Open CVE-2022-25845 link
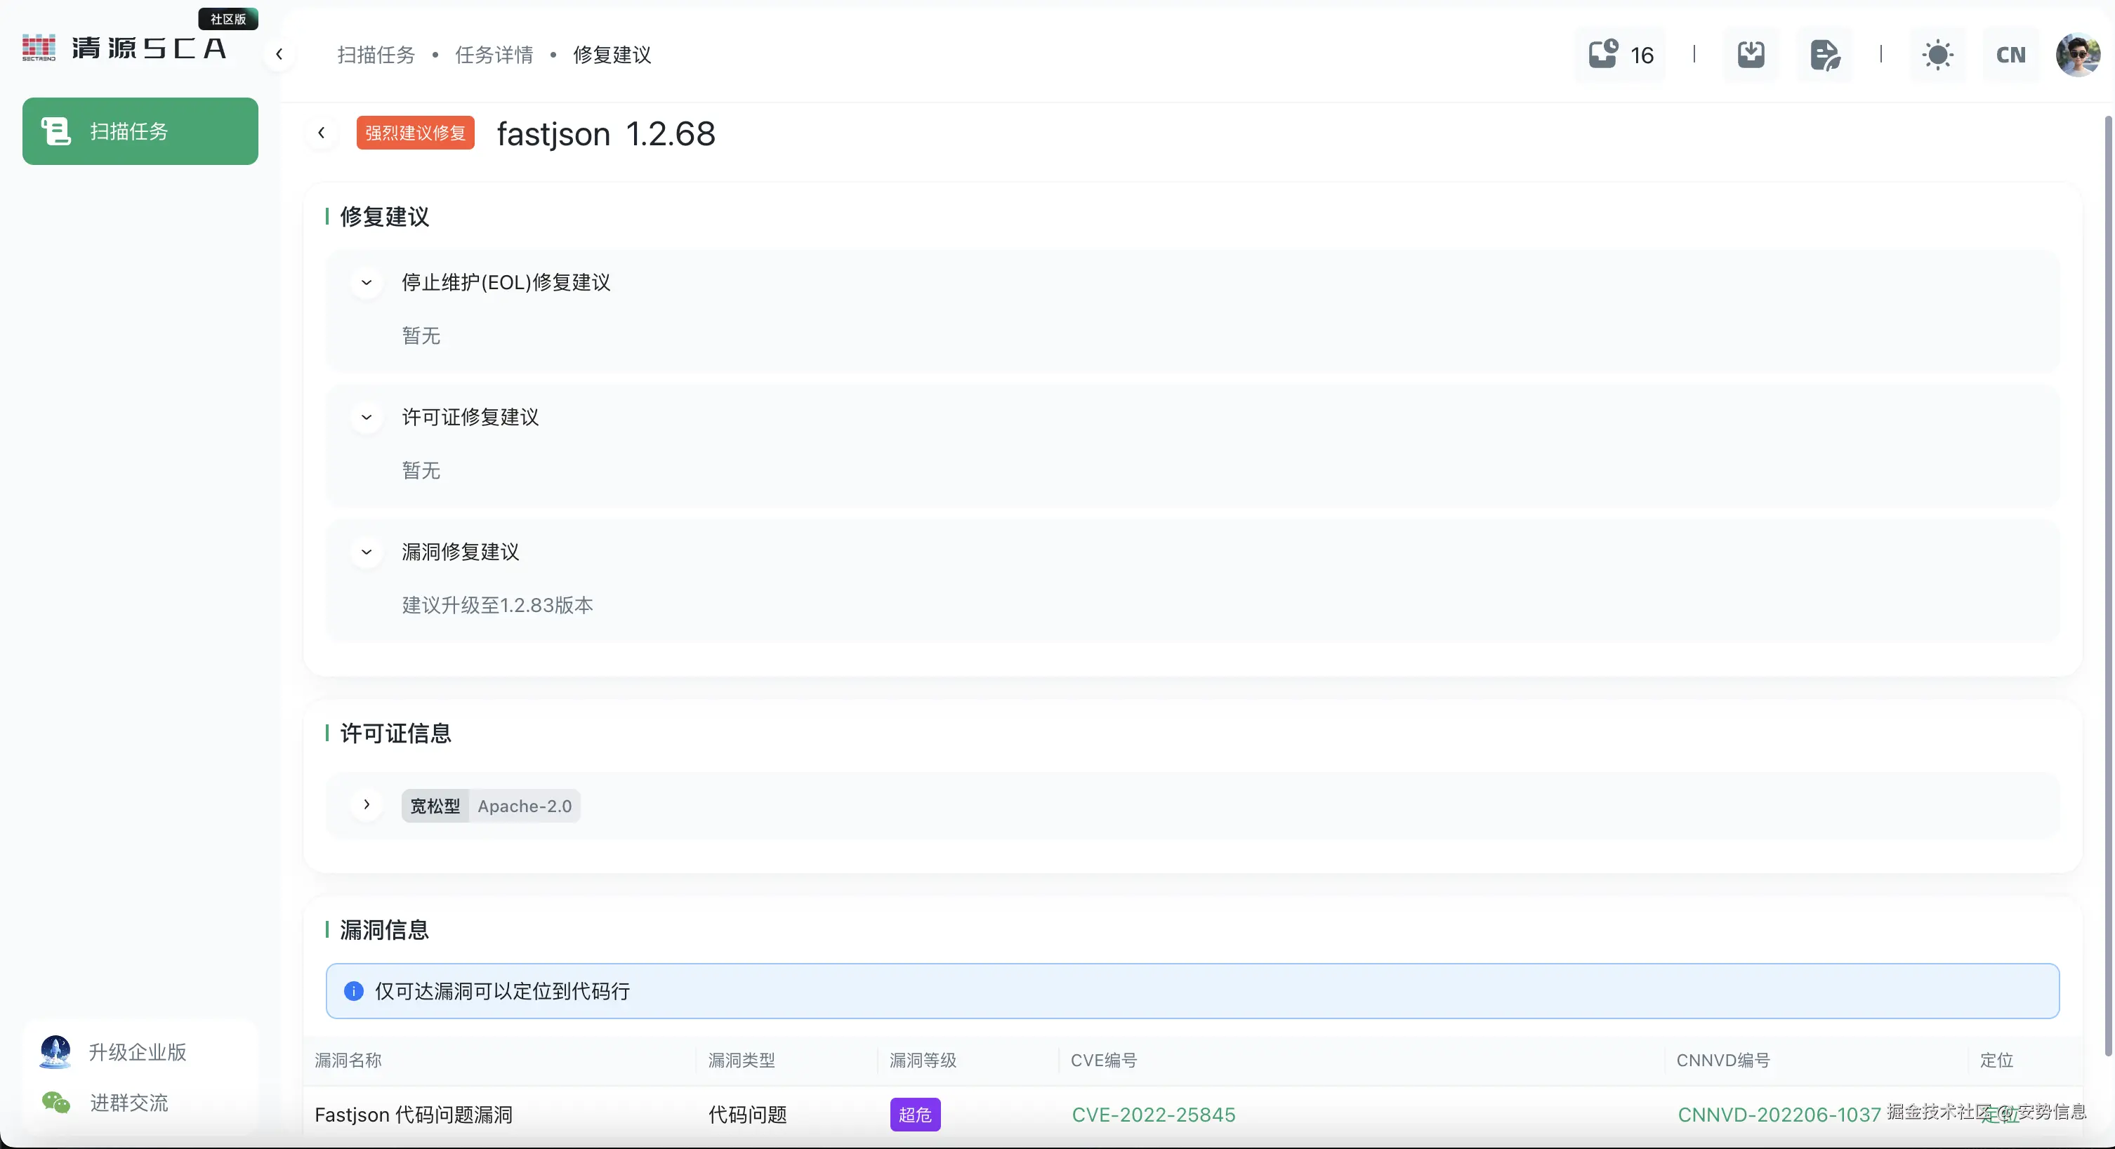This screenshot has height=1149, width=2115. click(x=1153, y=1115)
